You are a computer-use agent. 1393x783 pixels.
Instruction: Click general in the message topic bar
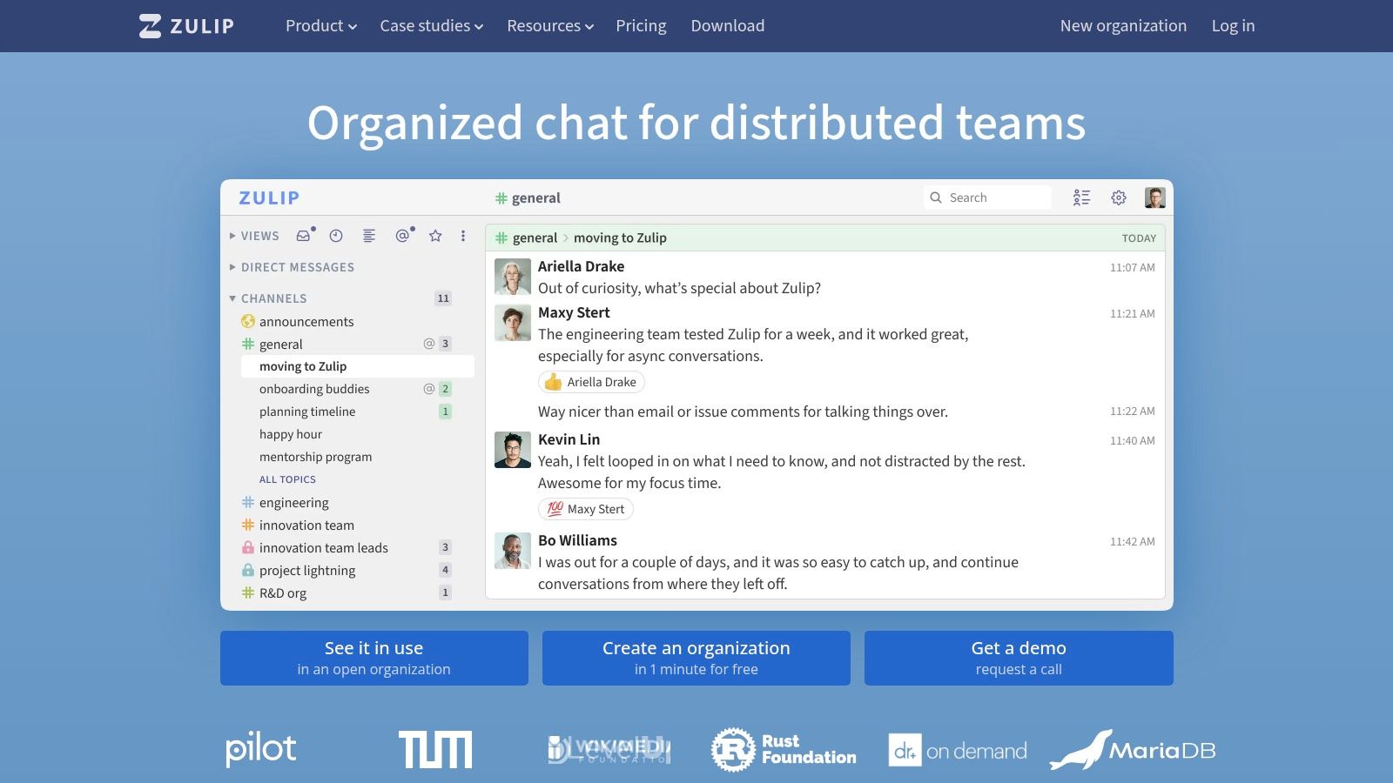coord(535,238)
